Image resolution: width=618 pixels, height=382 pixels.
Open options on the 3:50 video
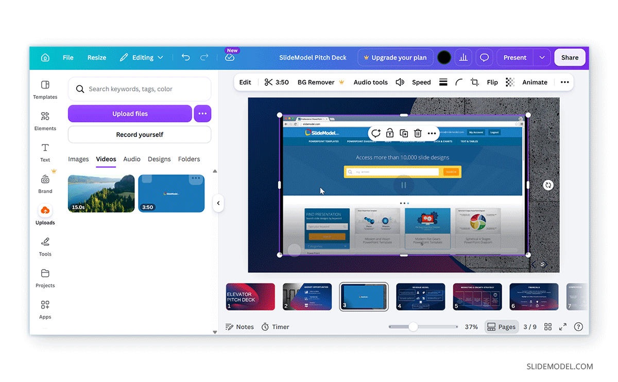[196, 179]
